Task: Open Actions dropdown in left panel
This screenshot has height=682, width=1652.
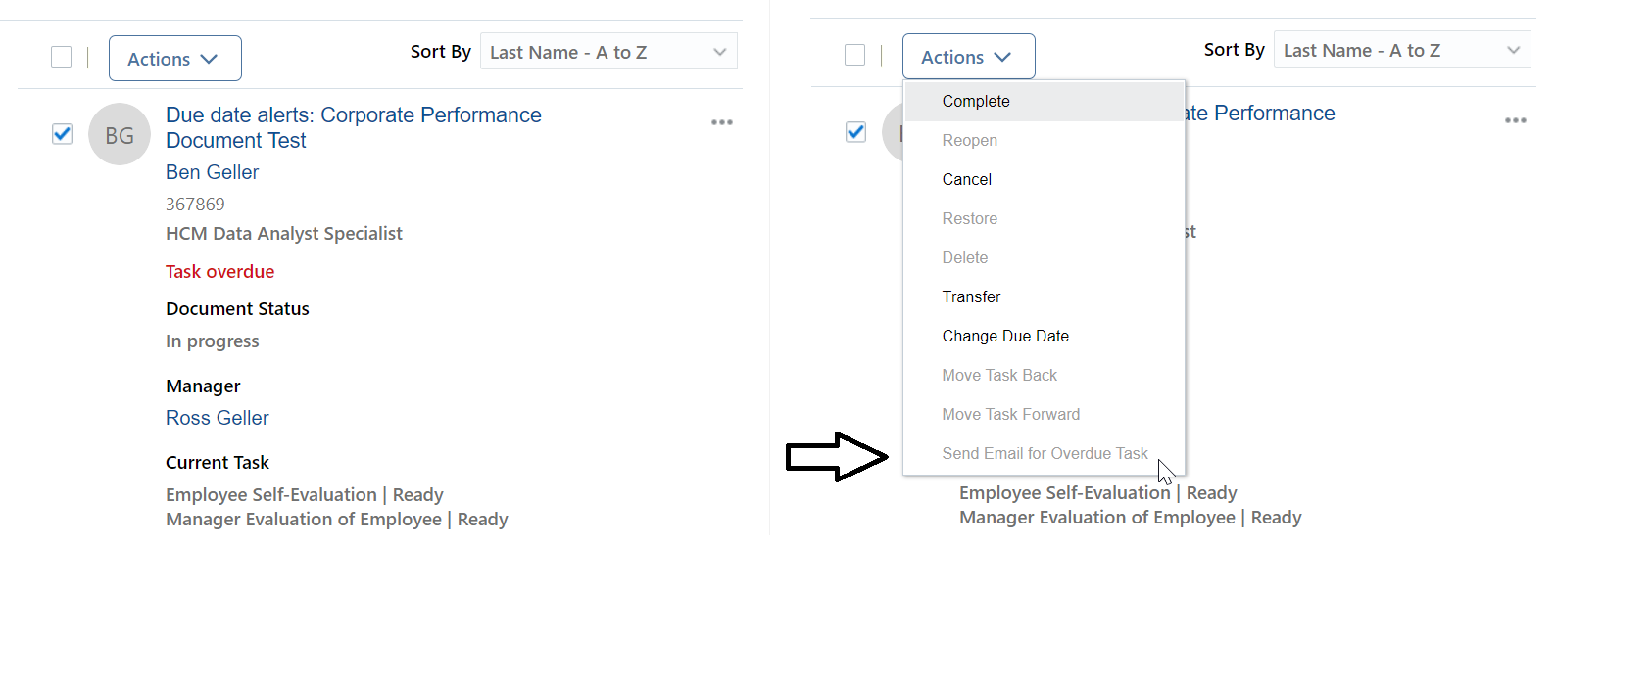Action: 175,59
